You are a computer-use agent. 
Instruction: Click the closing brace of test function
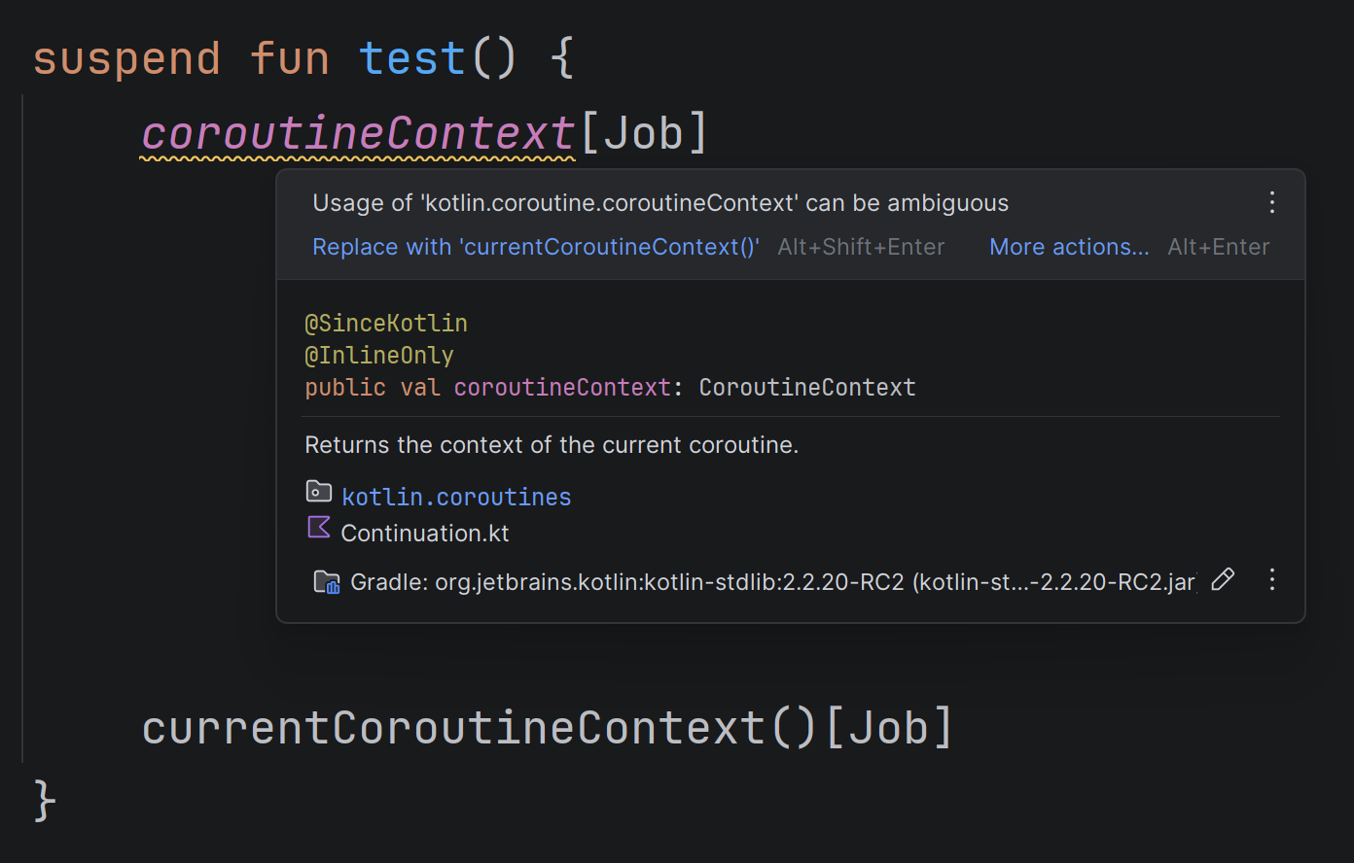(45, 800)
